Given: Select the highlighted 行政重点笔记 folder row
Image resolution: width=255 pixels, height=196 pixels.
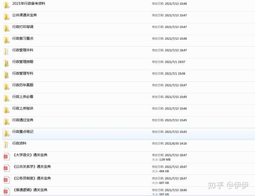Looking at the screenshot, I should (x=129, y=134).
